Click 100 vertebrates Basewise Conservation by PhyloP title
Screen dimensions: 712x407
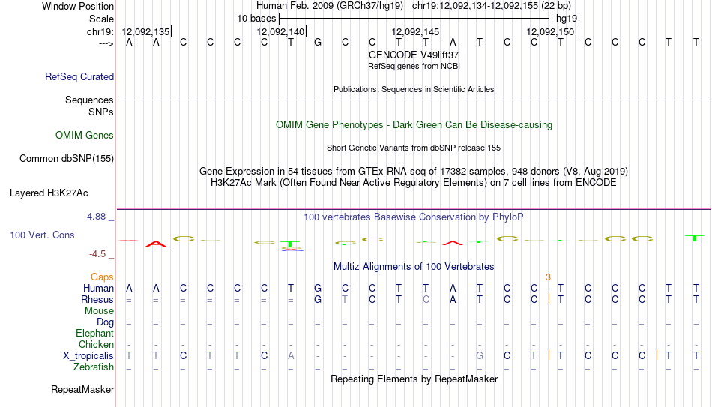click(x=414, y=217)
